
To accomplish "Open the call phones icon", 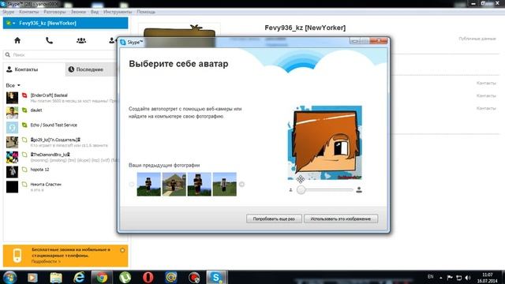I will coord(49,40).
